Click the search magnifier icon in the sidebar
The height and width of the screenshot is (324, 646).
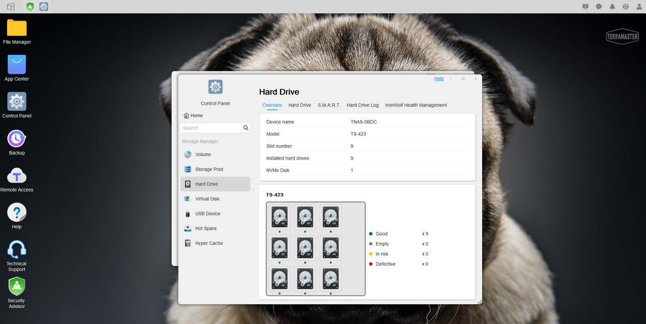[x=246, y=128]
